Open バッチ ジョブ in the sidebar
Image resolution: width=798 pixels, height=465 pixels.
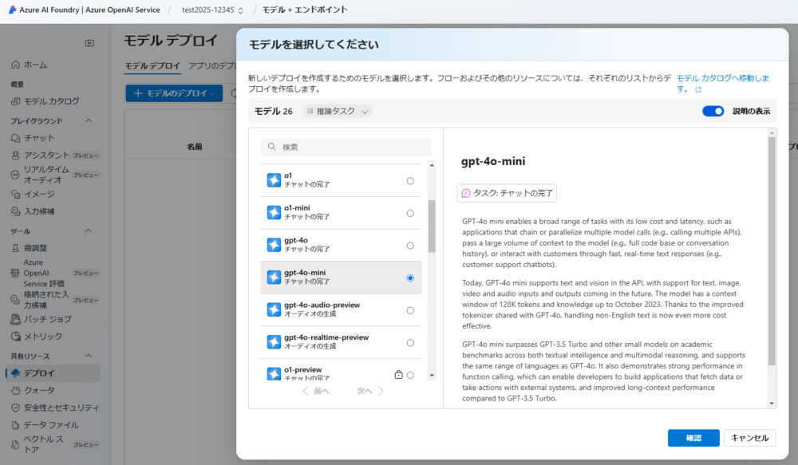point(41,319)
